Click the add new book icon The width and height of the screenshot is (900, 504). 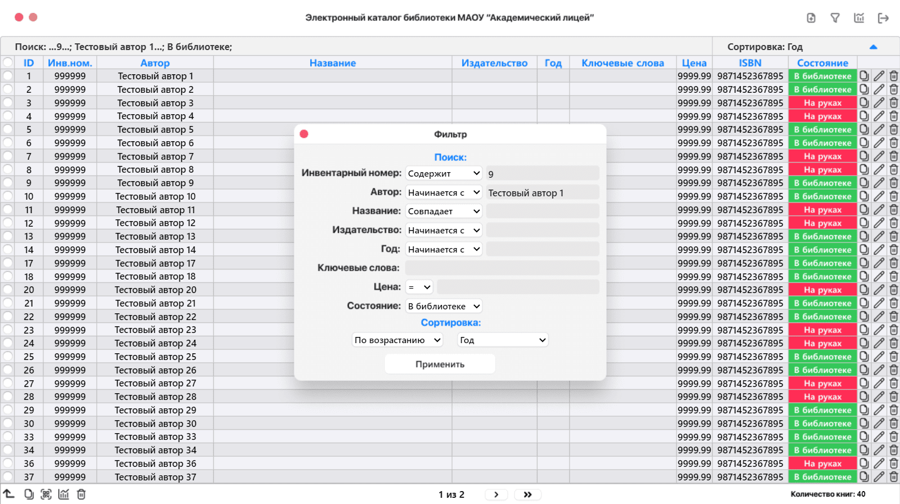tap(811, 18)
